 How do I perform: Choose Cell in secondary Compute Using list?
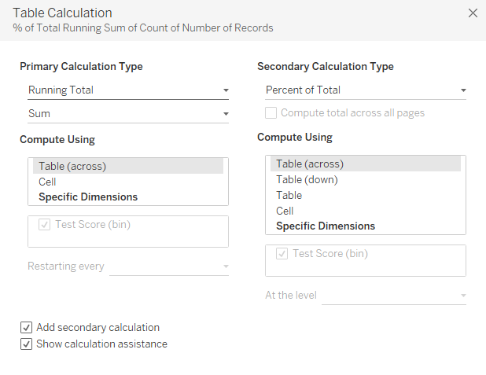[285, 211]
